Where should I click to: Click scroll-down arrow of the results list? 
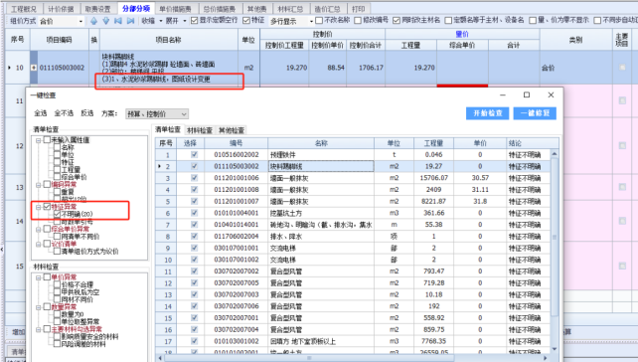(555, 349)
